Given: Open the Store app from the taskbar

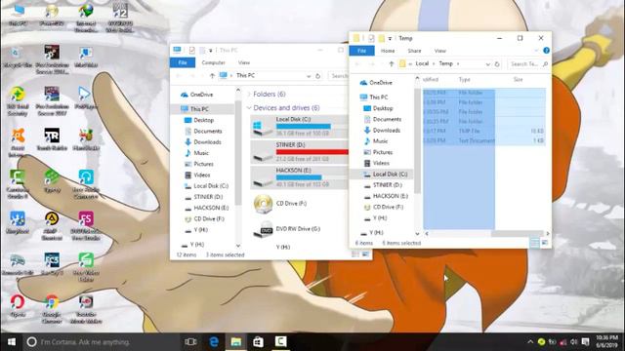Looking at the screenshot, I should [258, 342].
